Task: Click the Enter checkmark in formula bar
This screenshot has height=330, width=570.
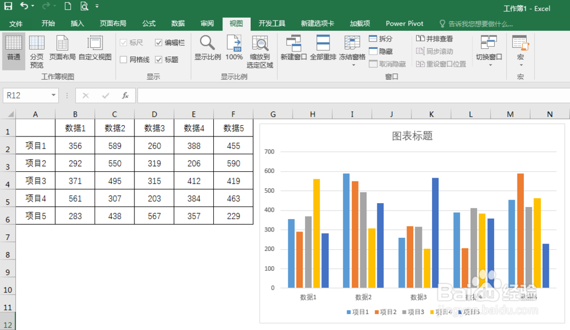Action: (x=106, y=96)
